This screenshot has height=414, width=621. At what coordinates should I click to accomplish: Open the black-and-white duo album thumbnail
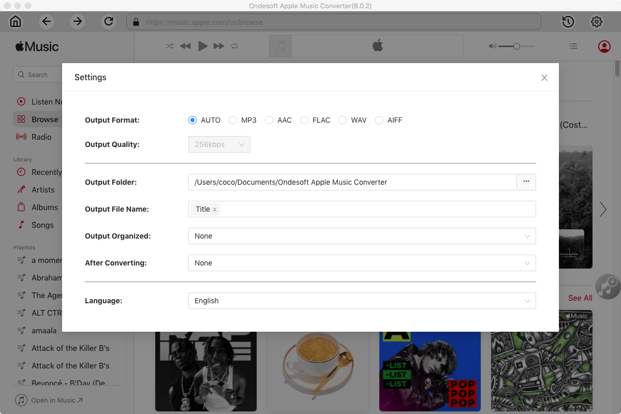206,371
